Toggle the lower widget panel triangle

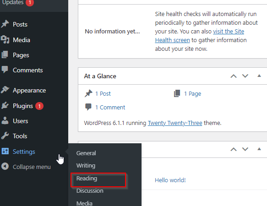259,149
